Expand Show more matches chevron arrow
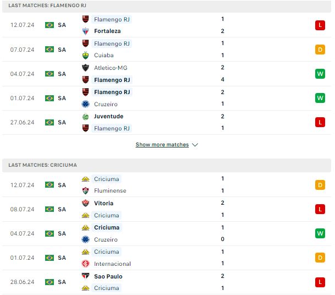The width and height of the screenshot is (335, 295). (195, 145)
